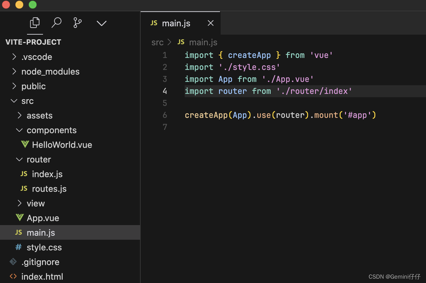Select main.js in the file tree
Viewport: 426px width, 283px height.
click(x=70, y=232)
